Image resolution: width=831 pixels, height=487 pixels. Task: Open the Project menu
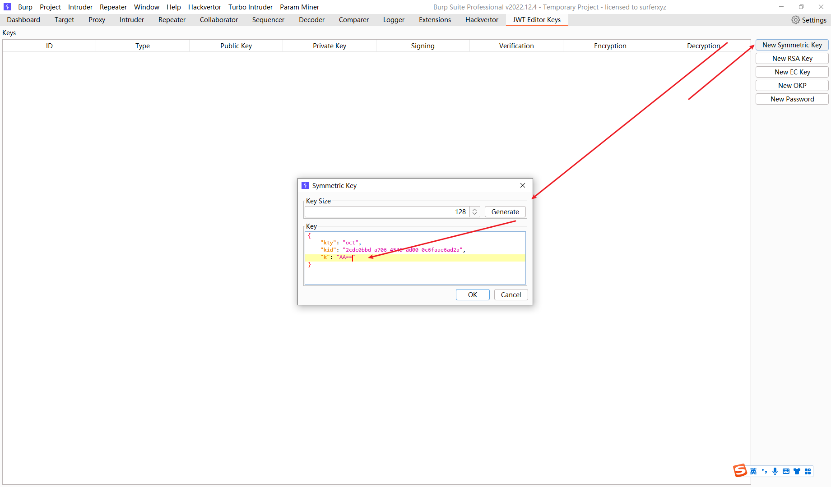coord(50,7)
